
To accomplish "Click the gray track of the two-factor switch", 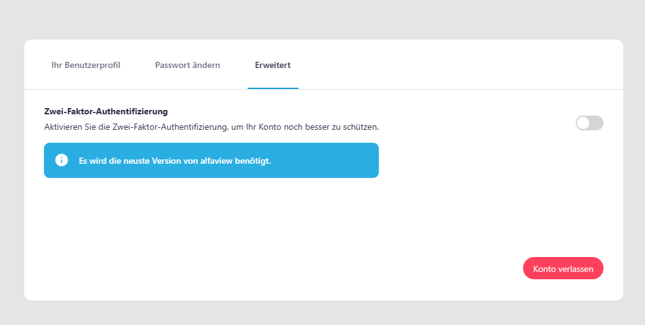I will coord(597,123).
